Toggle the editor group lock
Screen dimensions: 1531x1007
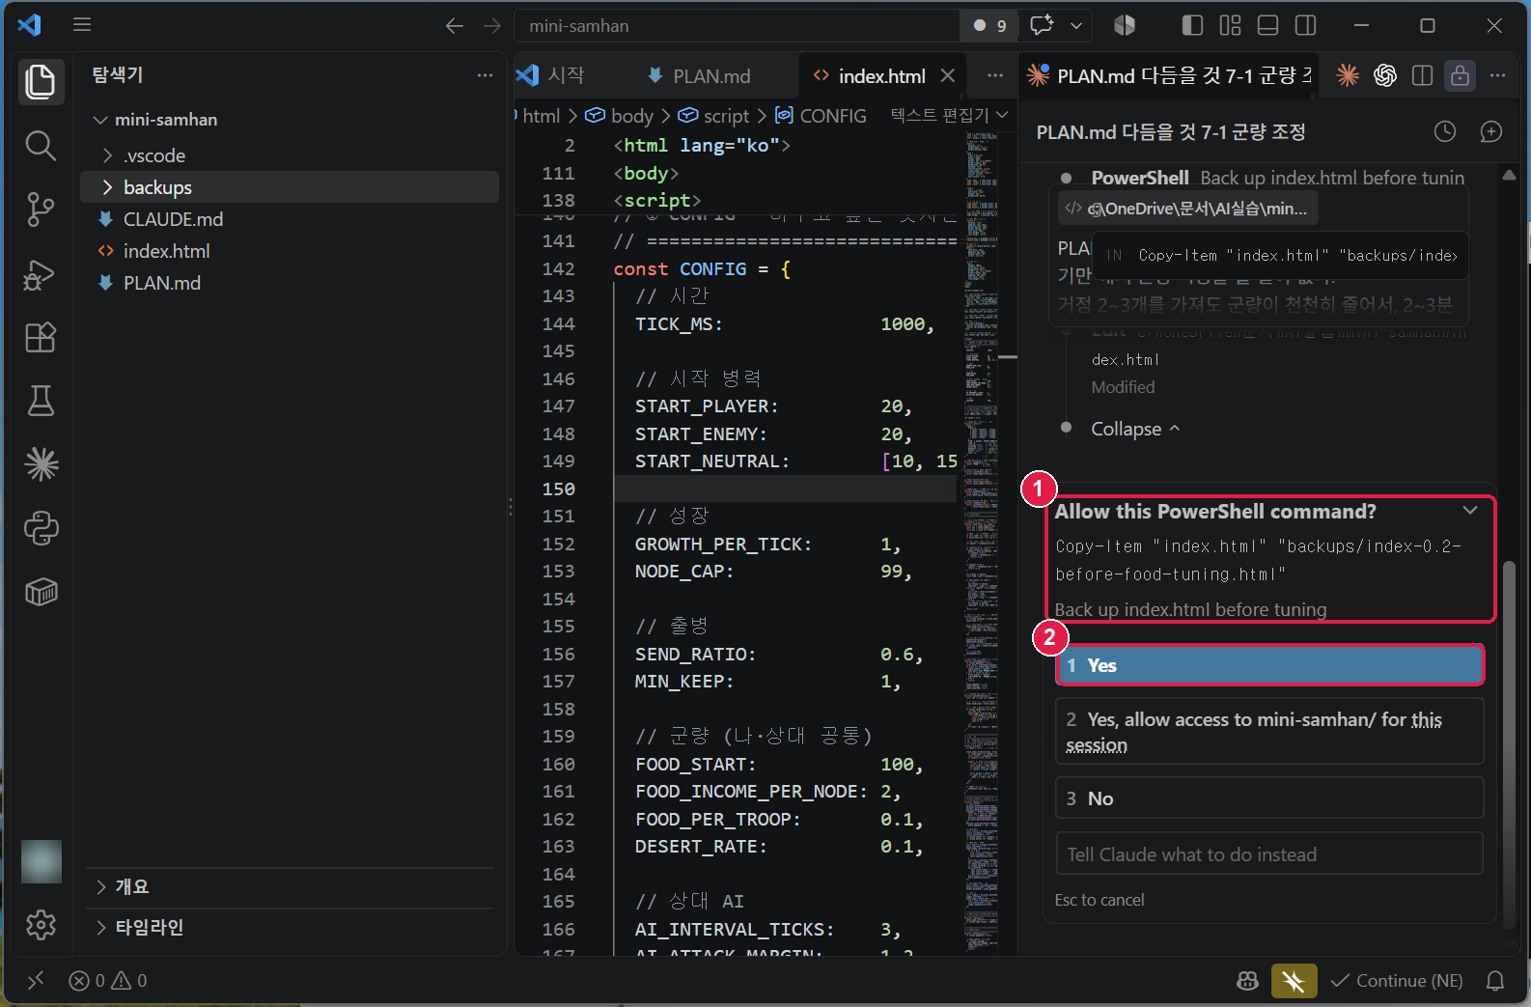[x=1460, y=75]
